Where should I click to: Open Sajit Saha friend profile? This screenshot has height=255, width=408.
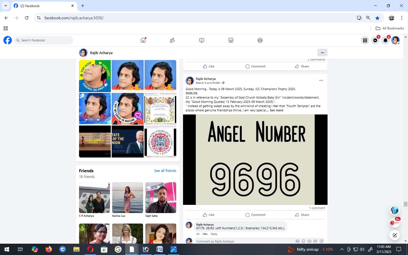point(161,198)
